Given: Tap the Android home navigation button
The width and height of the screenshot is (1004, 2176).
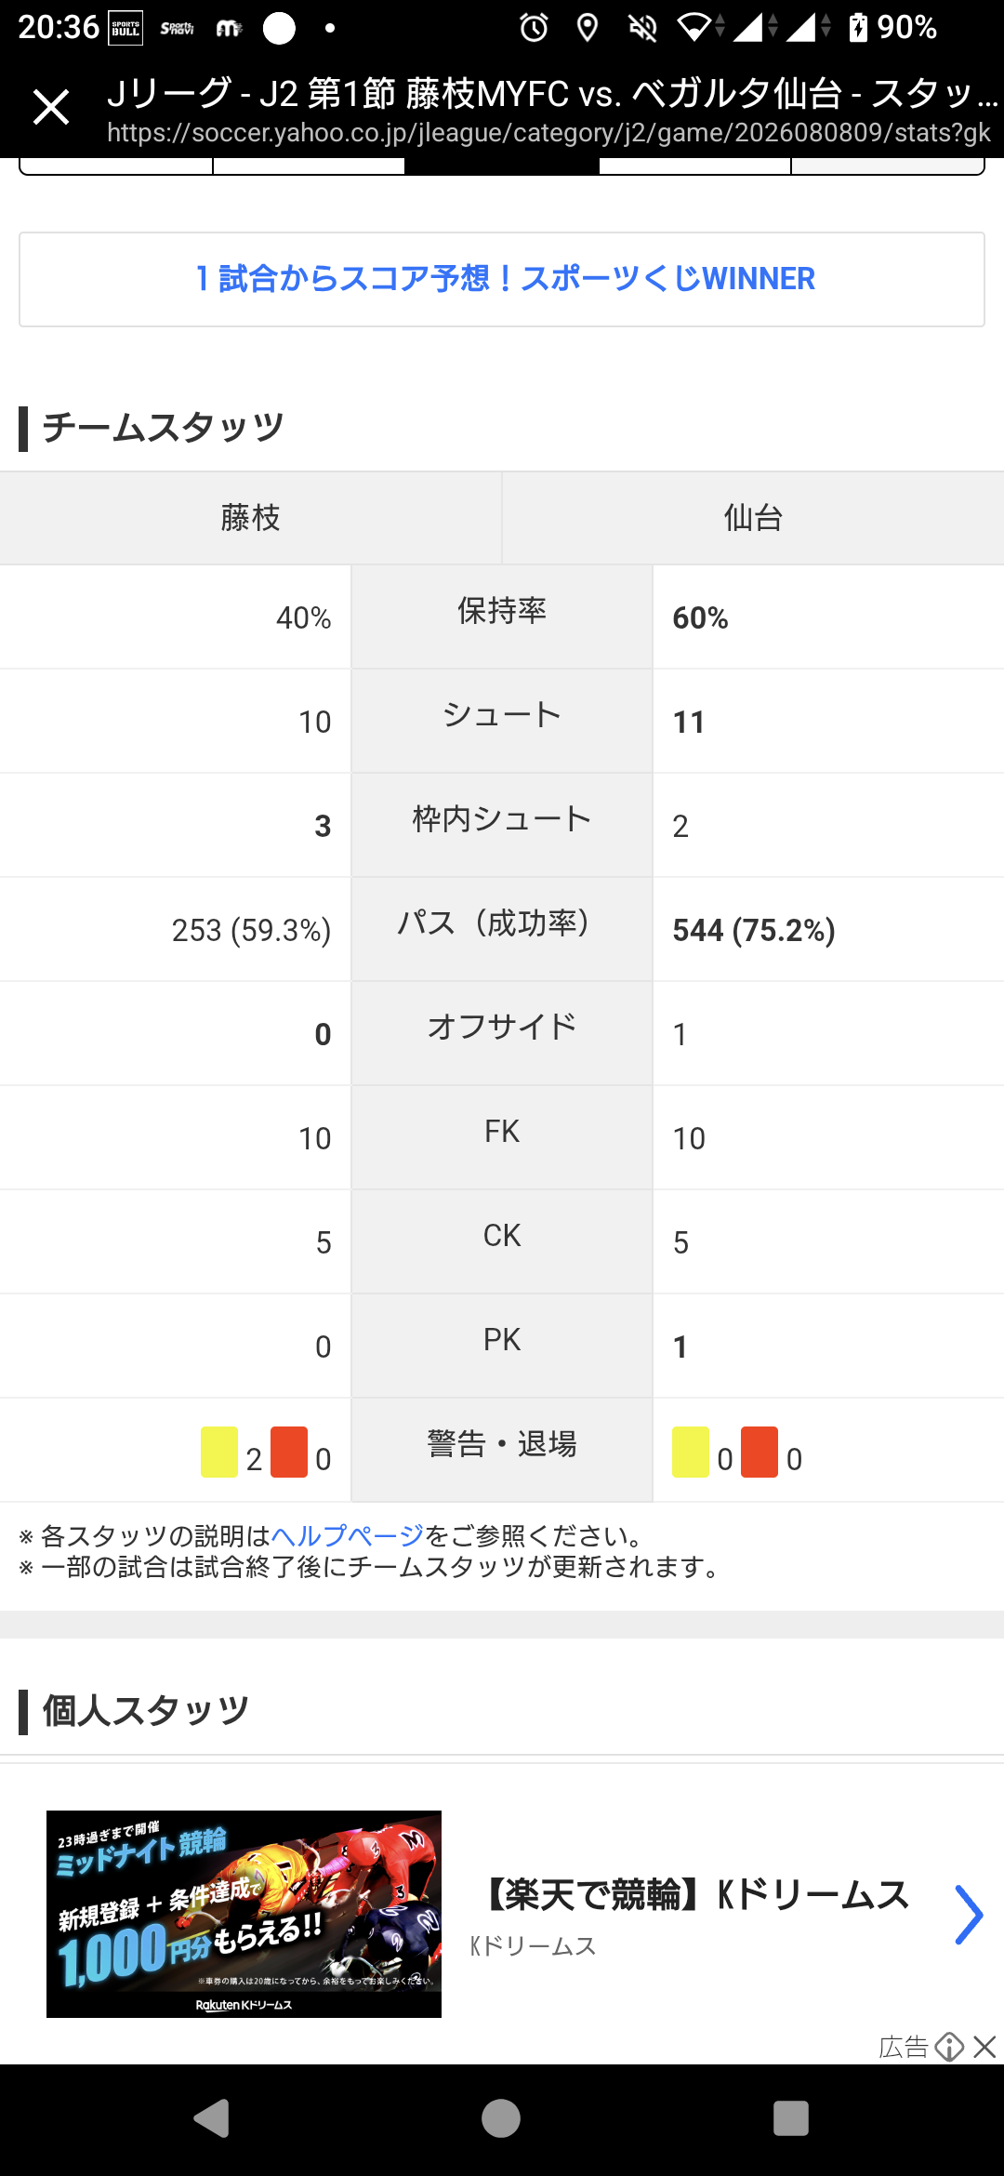Looking at the screenshot, I should 501,2119.
